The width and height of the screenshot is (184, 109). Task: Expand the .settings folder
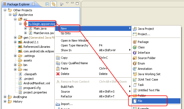(15, 56)
